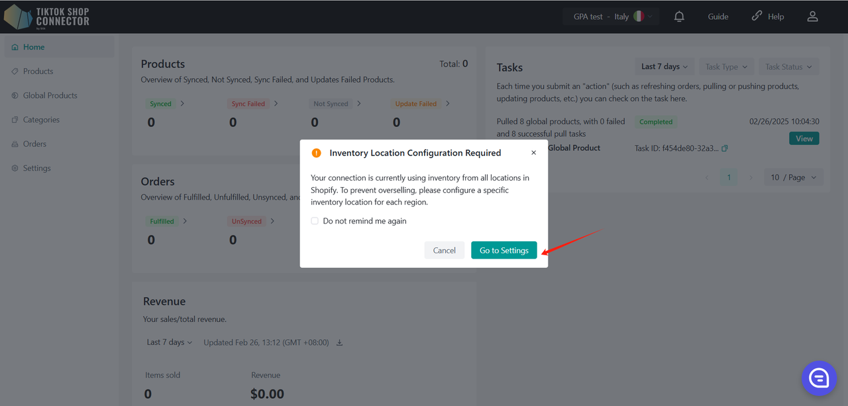Expand the Last 7 days tasks filter
The width and height of the screenshot is (848, 406).
click(x=664, y=67)
